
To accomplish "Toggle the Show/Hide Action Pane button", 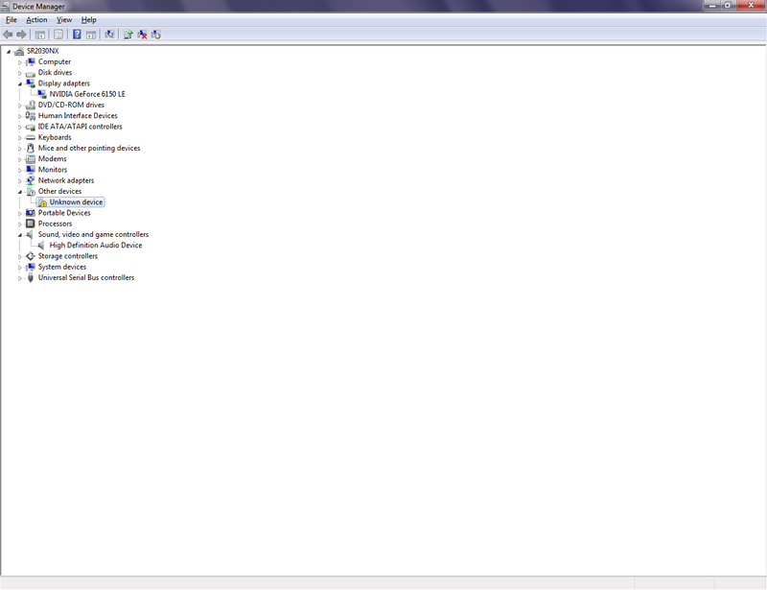I will pos(91,35).
